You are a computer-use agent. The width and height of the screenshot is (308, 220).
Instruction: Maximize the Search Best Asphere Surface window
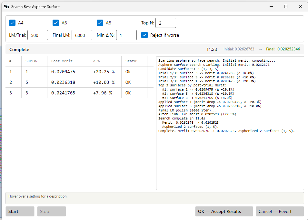(286, 6)
